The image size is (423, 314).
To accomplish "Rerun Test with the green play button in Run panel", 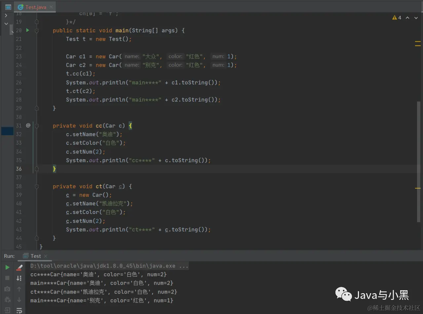I will (x=7, y=267).
